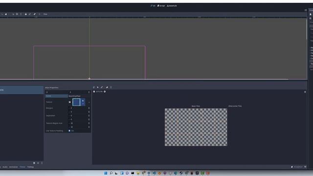The image size is (313, 176).
Task: Center the atlas view icon
Action: tap(305, 92)
